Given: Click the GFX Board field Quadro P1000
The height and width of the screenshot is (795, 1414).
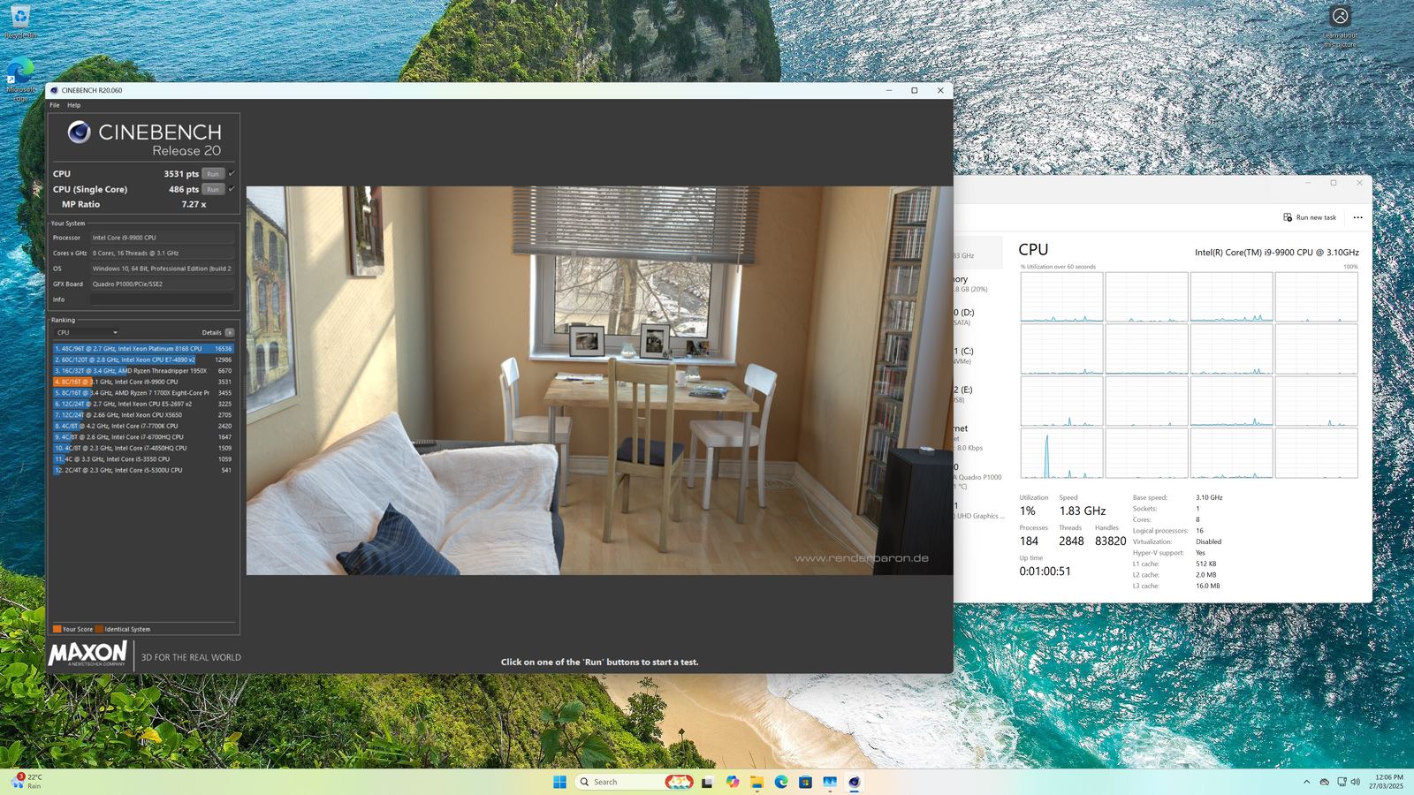Looking at the screenshot, I should tap(162, 284).
